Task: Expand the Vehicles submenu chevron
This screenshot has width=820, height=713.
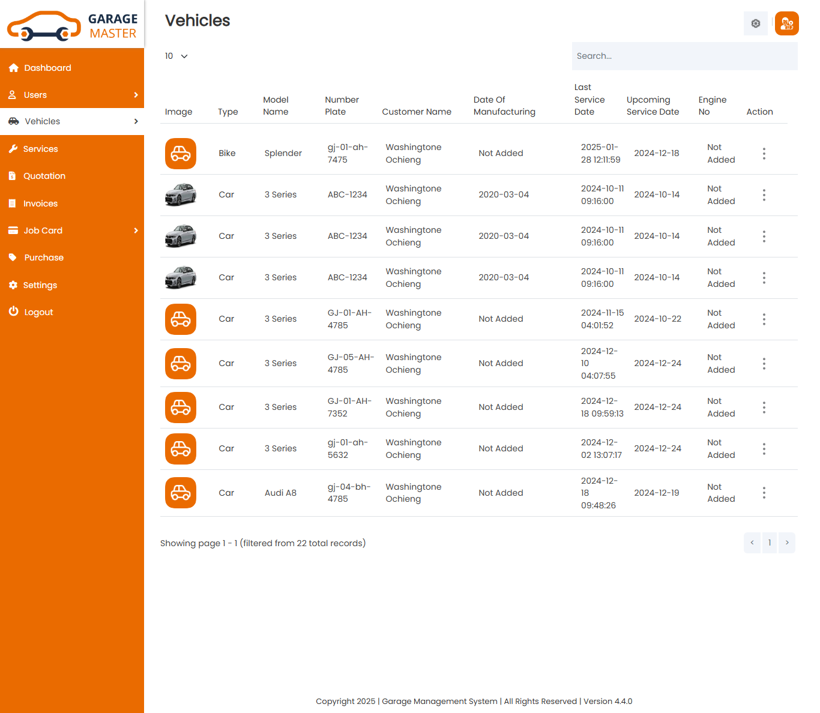Action: pyautogui.click(x=136, y=121)
